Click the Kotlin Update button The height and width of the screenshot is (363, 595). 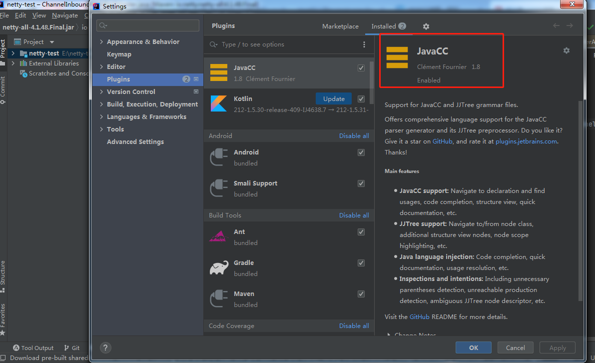click(334, 98)
